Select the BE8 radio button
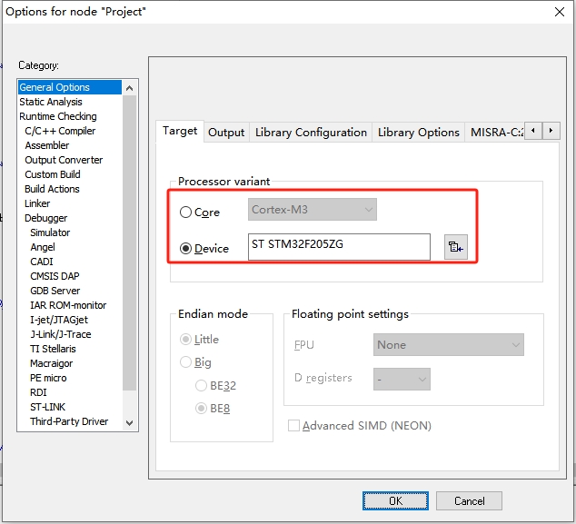 pos(201,409)
